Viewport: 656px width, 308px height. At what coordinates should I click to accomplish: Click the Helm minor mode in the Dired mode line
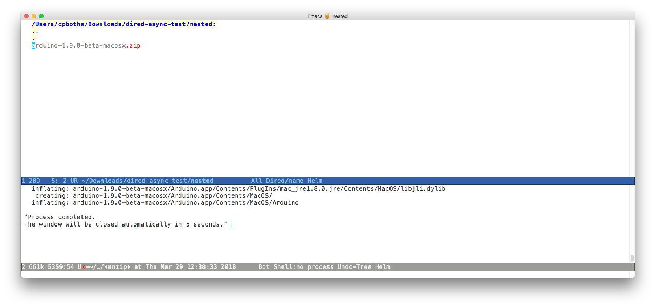tap(315, 181)
